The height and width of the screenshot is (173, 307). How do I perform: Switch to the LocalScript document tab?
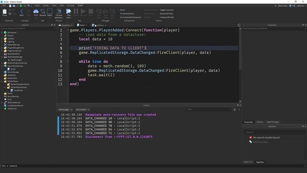coord(99,25)
